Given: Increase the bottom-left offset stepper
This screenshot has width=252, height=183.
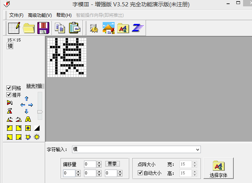Looking at the screenshot, I should (78, 171).
